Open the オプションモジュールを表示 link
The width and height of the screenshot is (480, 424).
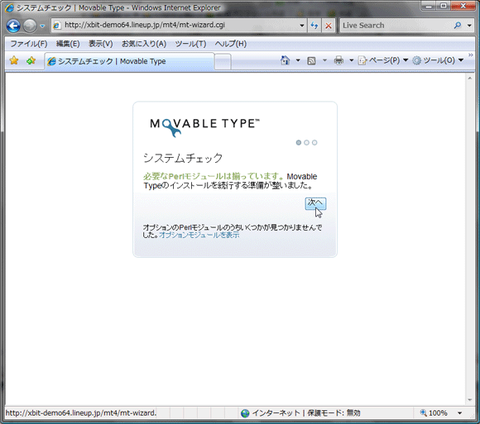tap(199, 235)
